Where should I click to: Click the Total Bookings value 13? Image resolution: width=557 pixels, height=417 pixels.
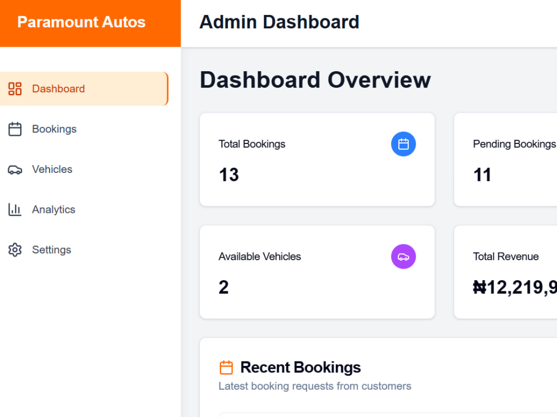pyautogui.click(x=229, y=175)
